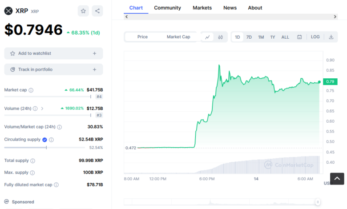Click the scroll-to-top arrow button

click(x=336, y=179)
